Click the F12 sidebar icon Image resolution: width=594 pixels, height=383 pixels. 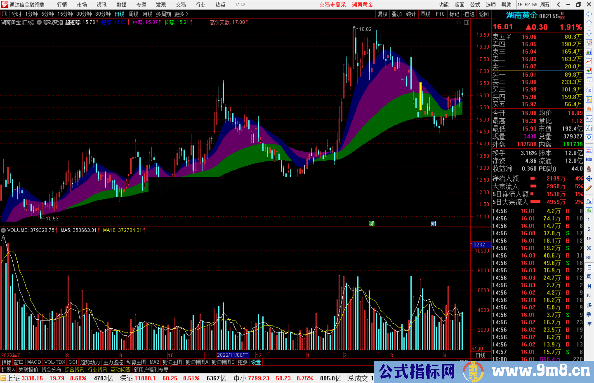pos(589,119)
